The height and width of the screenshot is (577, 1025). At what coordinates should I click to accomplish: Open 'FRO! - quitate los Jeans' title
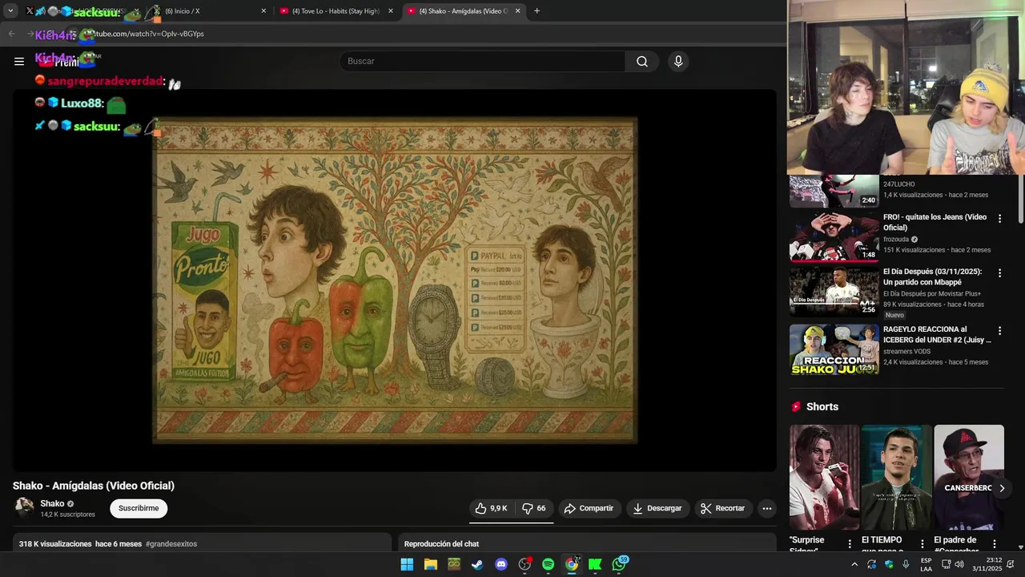click(935, 222)
